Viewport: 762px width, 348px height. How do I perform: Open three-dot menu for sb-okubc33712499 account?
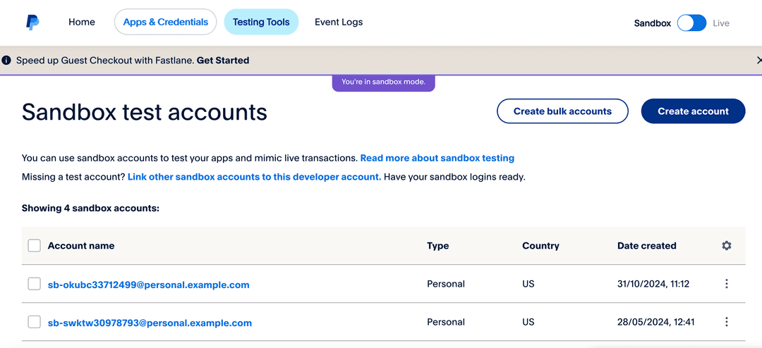(727, 284)
